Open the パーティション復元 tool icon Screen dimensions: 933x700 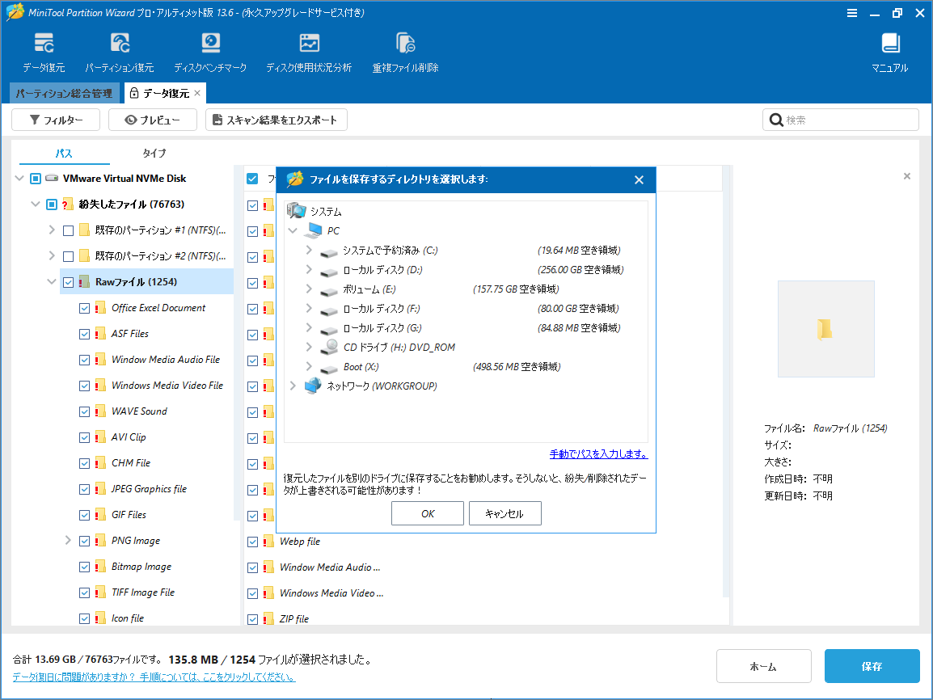tap(120, 44)
